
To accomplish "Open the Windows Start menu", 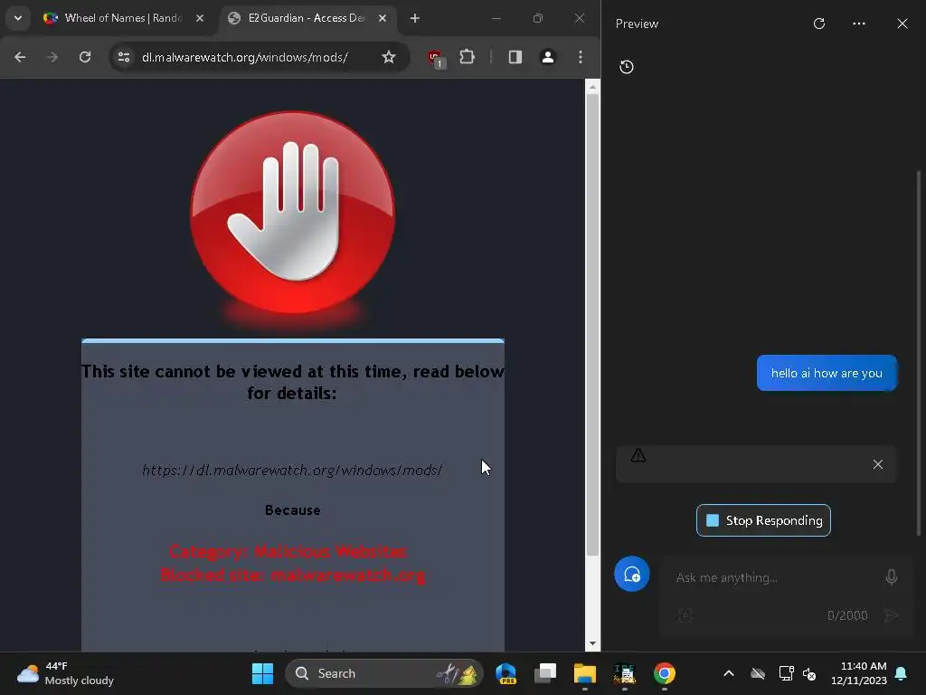I will [x=263, y=673].
